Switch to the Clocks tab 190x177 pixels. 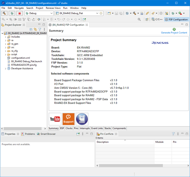click(69, 128)
